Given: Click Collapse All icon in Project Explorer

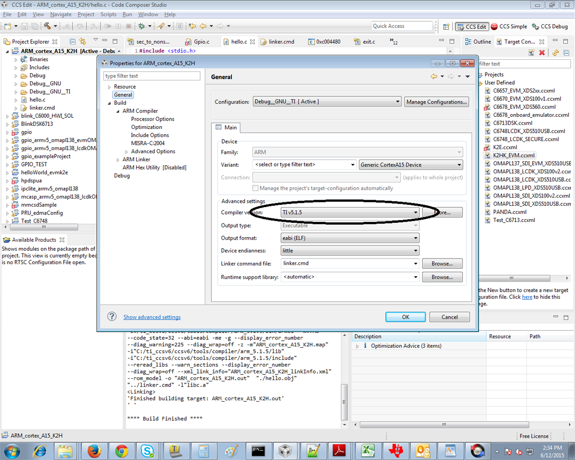Looking at the screenshot, I should pos(72,42).
